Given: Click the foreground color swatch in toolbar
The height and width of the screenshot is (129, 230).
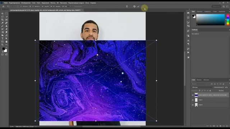Looking at the screenshot, I should (3, 49).
